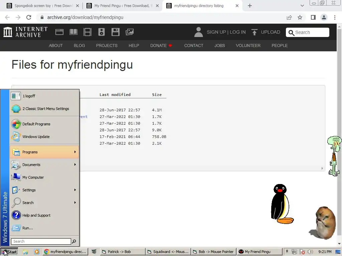Screen dimensions: 342x256
Task: Click SIGN UP | LOG IN link
Action: 226,32
